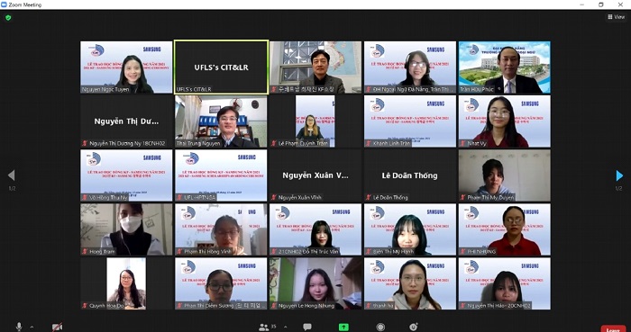
Task: Go to previous page of participants
Action: (x=11, y=175)
